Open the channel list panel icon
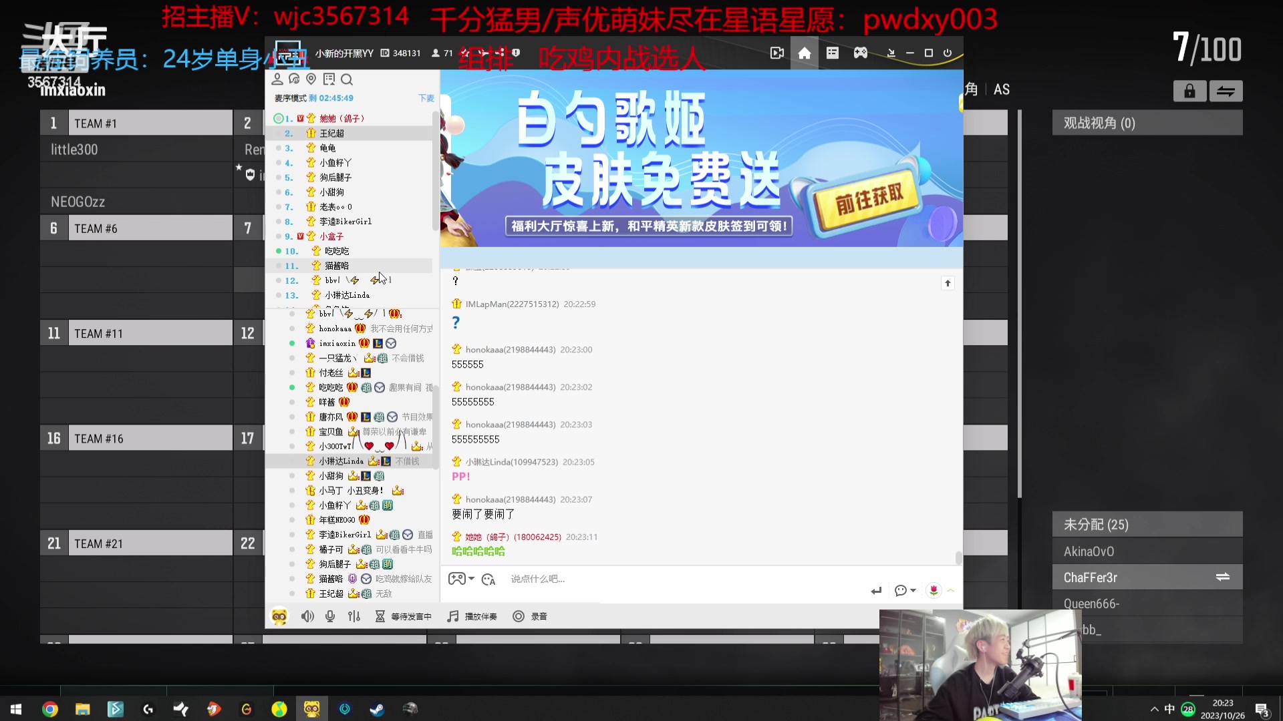This screenshot has width=1283, height=721. [833, 53]
